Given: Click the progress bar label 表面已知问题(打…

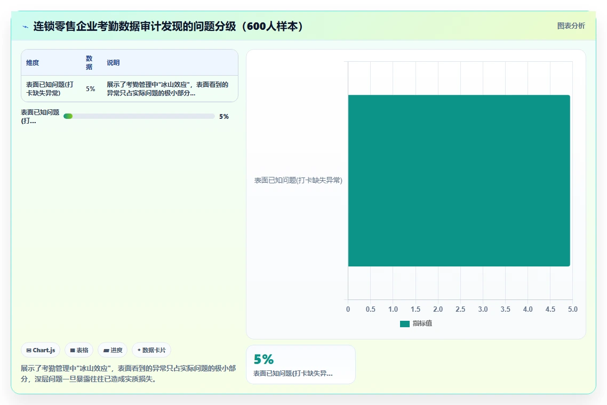Looking at the screenshot, I should click(40, 116).
